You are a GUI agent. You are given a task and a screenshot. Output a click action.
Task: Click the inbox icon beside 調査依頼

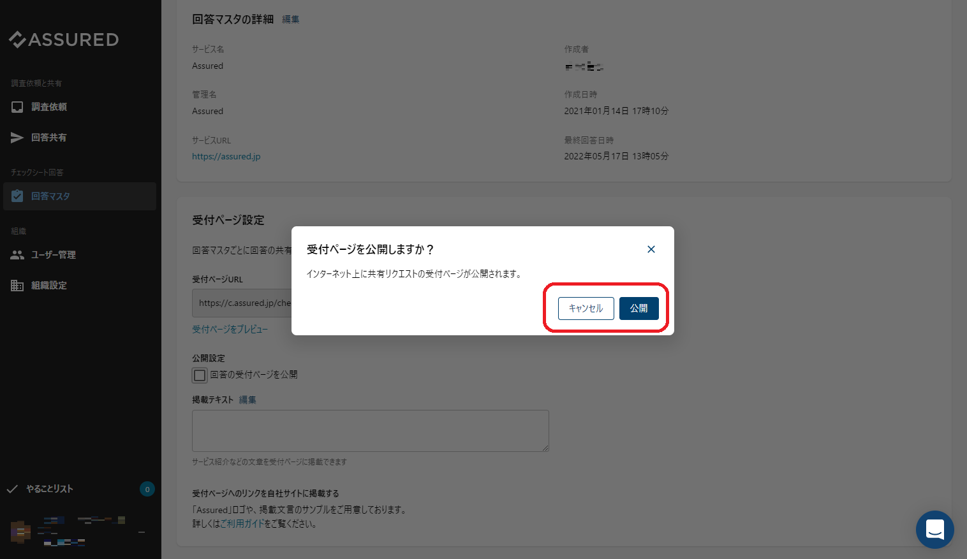click(x=17, y=107)
